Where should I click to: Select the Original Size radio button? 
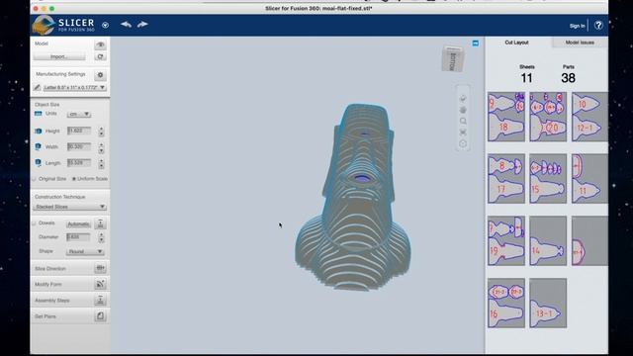coord(34,179)
